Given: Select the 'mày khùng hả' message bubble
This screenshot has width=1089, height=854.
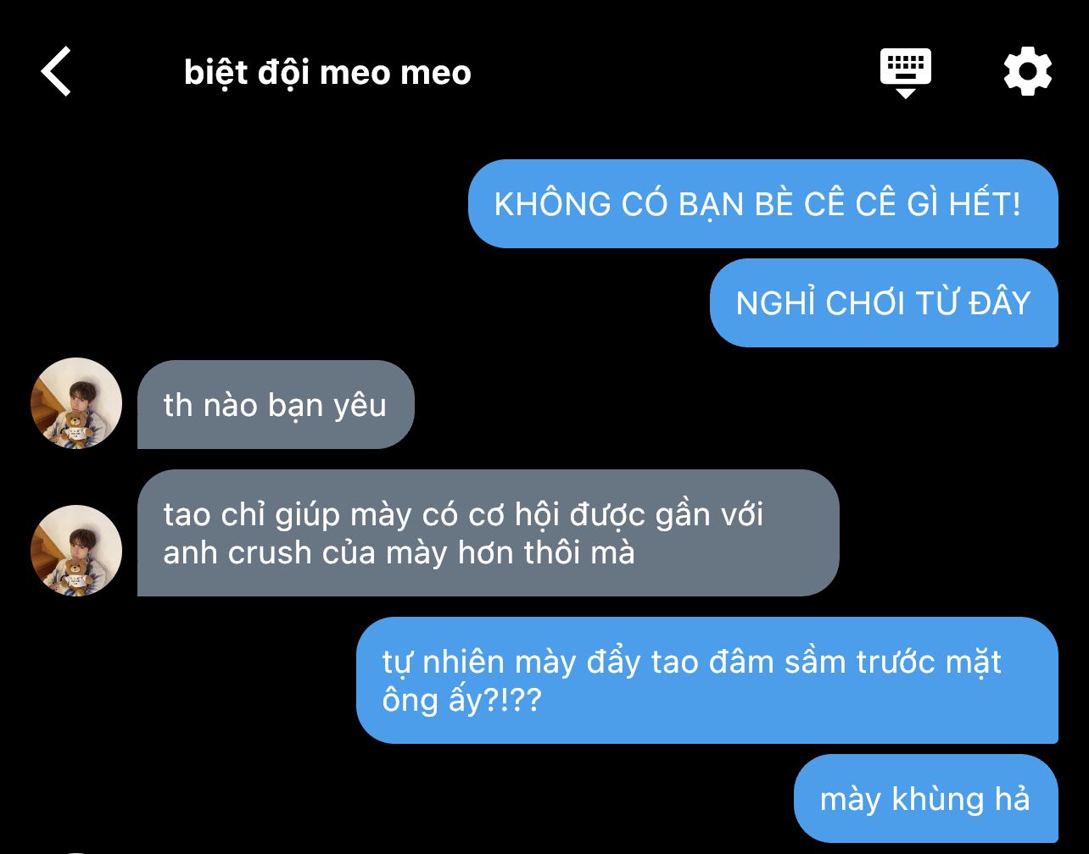Looking at the screenshot, I should [x=926, y=798].
